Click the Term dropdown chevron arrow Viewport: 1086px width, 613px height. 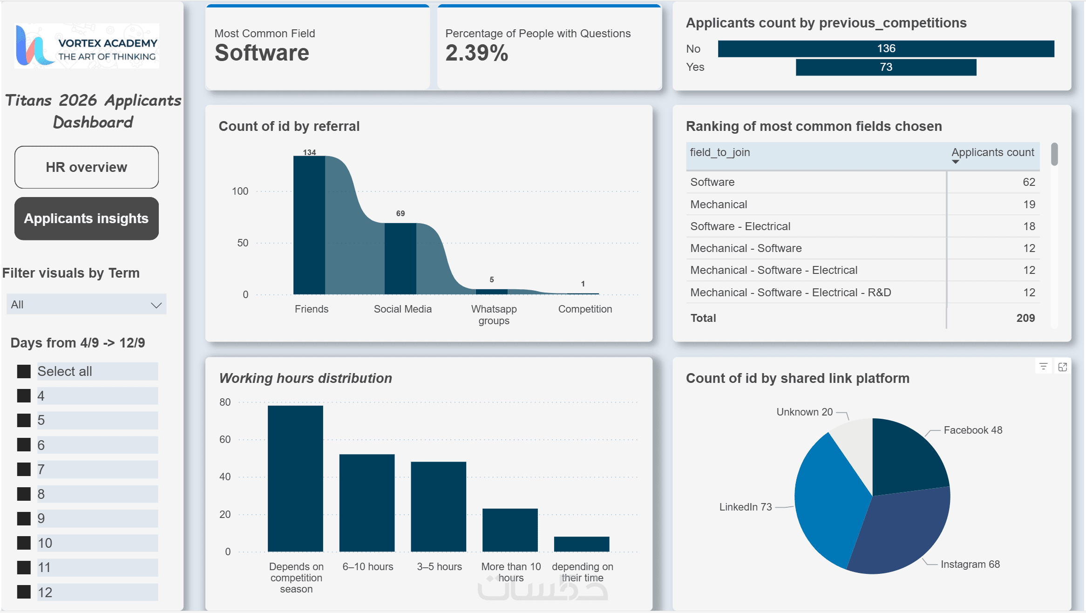click(156, 305)
